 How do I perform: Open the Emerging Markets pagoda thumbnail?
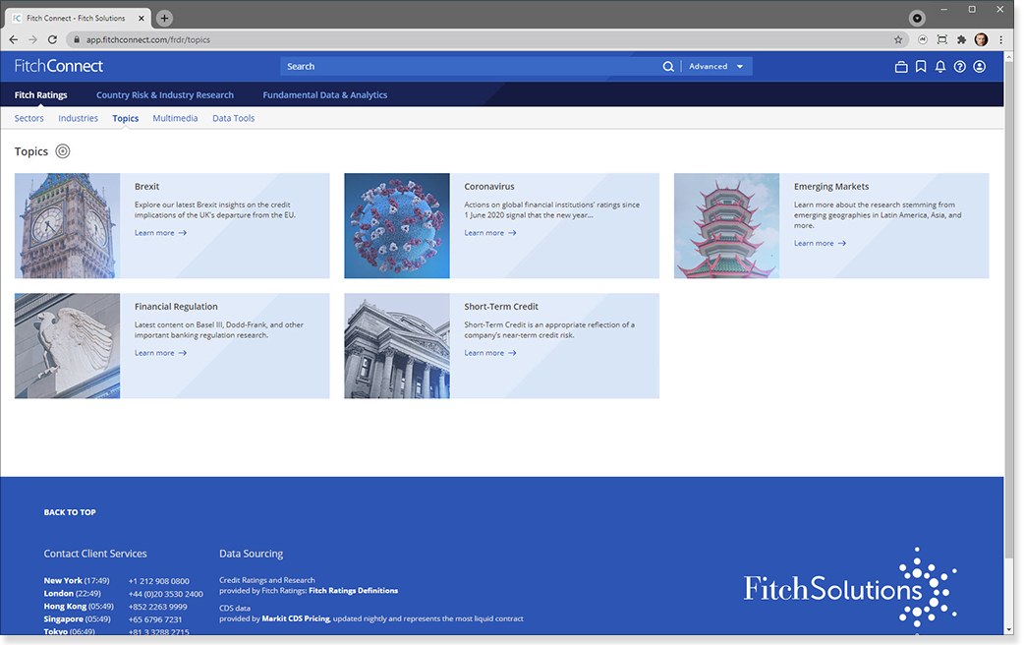tap(727, 226)
